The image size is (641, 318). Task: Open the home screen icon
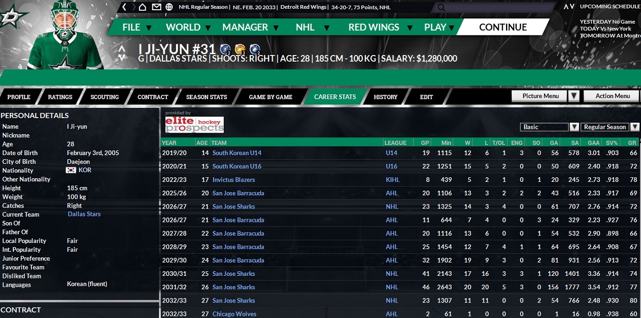pos(143,7)
